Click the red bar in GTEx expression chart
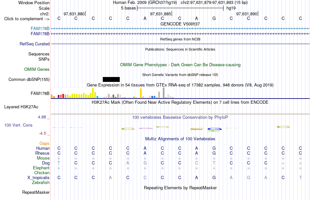 [x=63, y=96]
